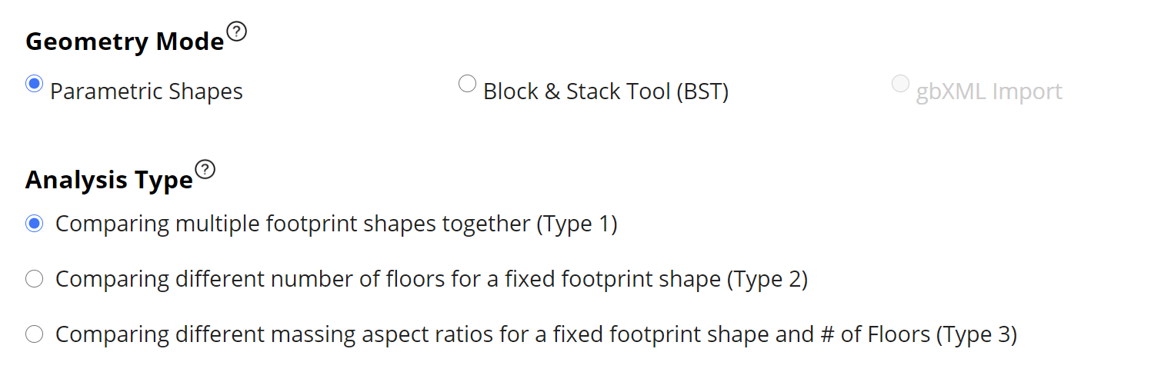Image resolution: width=1151 pixels, height=392 pixels.
Task: Choose the Block & Stack Tool radio circle
Action: pos(467,84)
